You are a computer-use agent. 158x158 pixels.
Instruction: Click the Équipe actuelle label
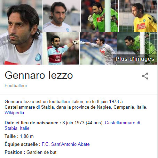(23, 144)
